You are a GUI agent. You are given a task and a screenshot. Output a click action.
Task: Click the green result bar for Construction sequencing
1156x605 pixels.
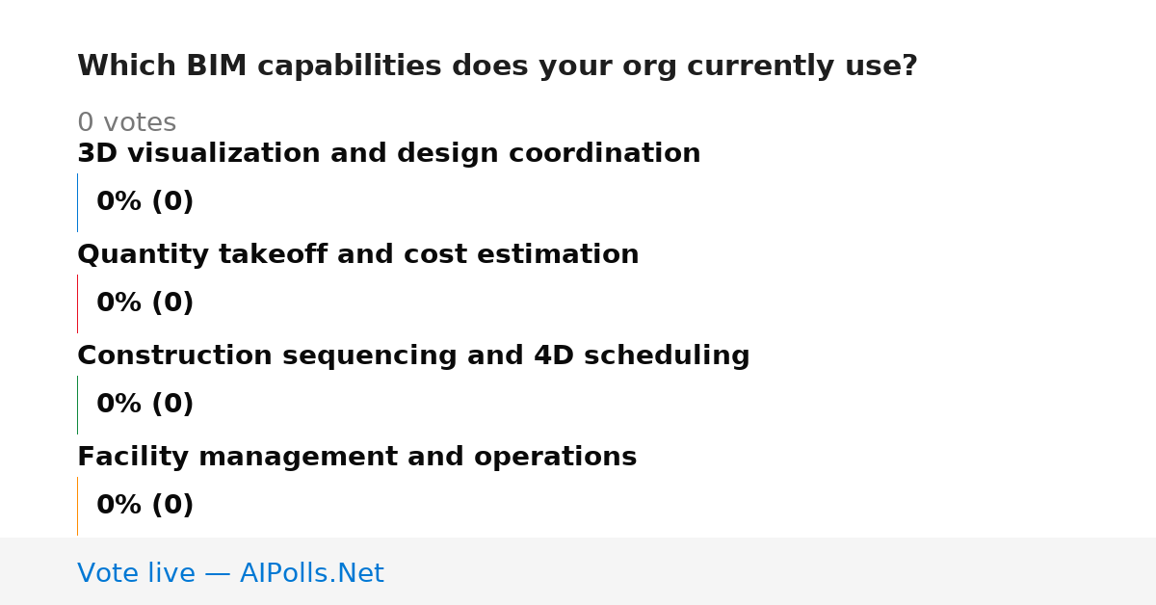77,405
